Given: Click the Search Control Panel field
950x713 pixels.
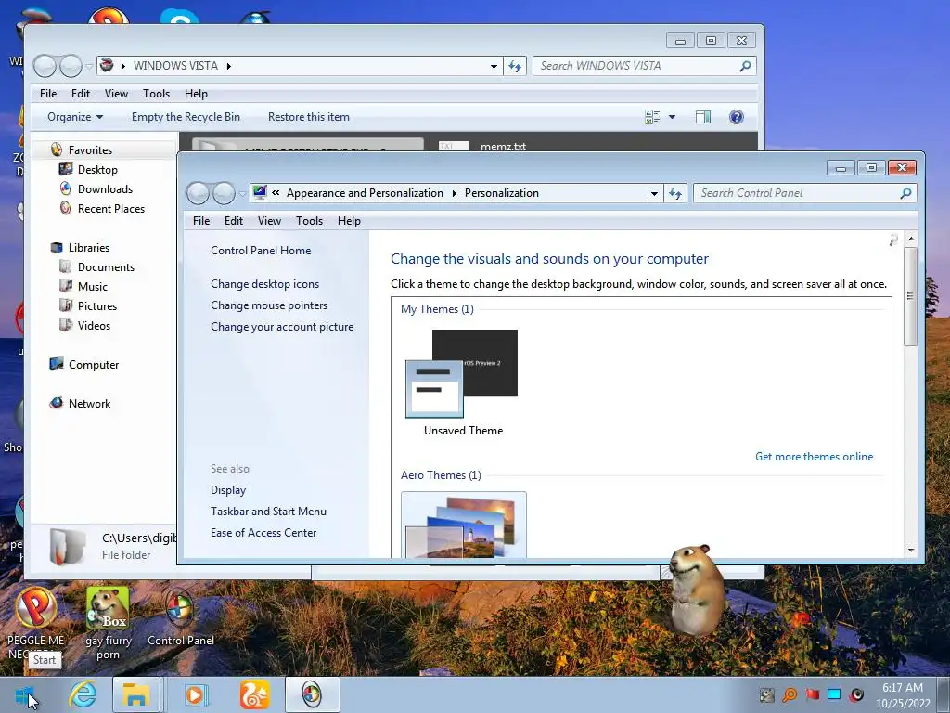Looking at the screenshot, I should pyautogui.click(x=804, y=193).
